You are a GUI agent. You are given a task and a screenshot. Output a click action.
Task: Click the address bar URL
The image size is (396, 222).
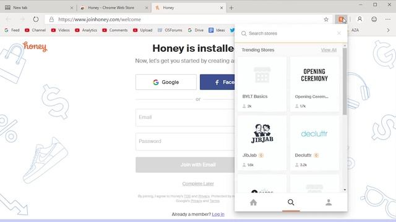(x=100, y=19)
